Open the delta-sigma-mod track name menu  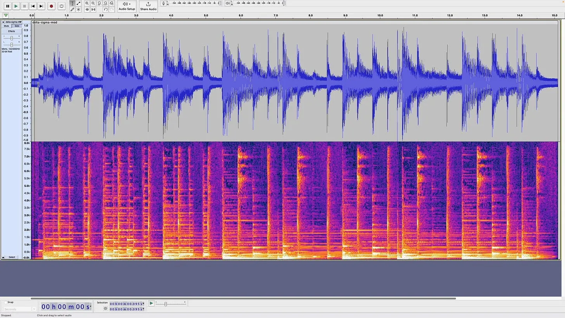click(13, 22)
